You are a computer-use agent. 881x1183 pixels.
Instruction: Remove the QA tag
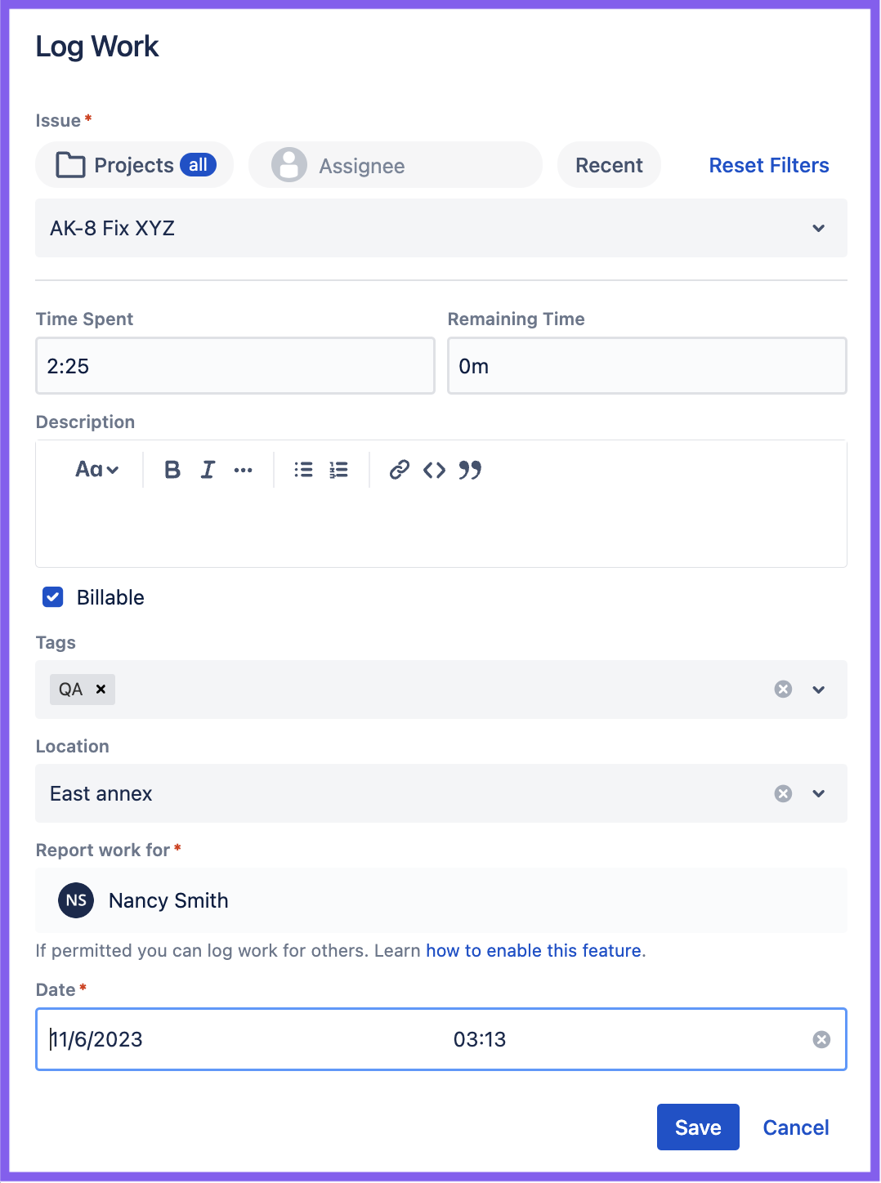point(101,689)
